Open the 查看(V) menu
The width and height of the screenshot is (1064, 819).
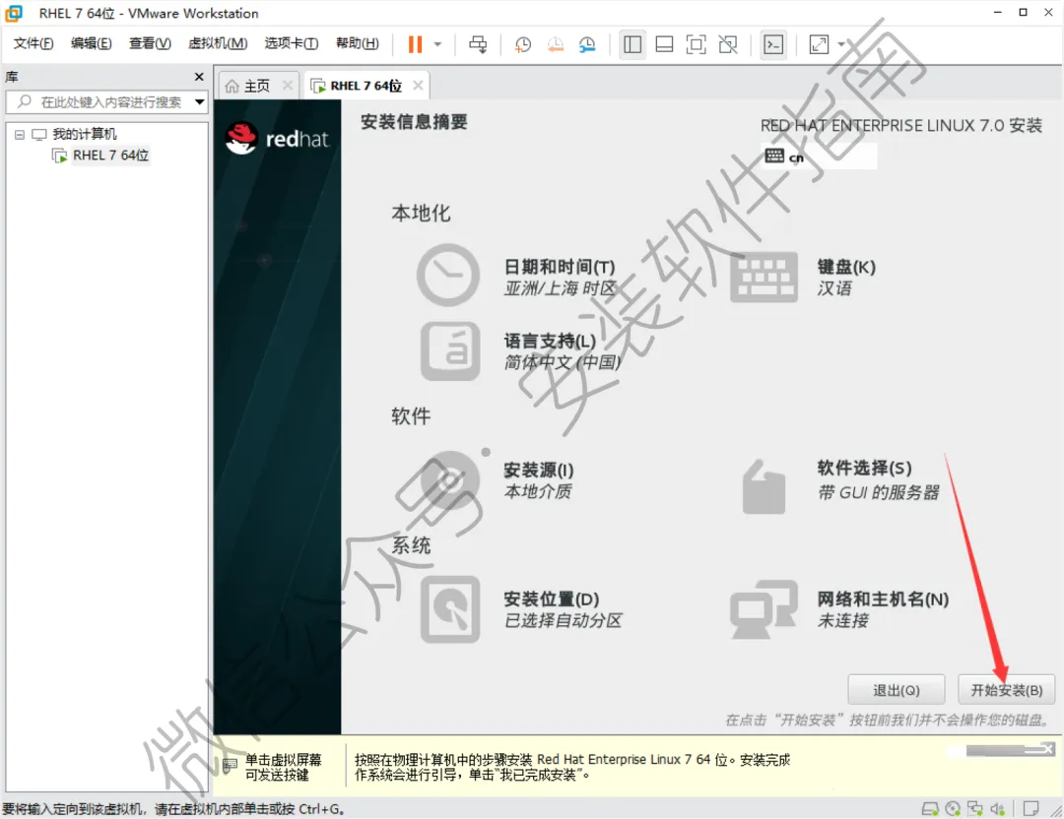pyautogui.click(x=150, y=43)
